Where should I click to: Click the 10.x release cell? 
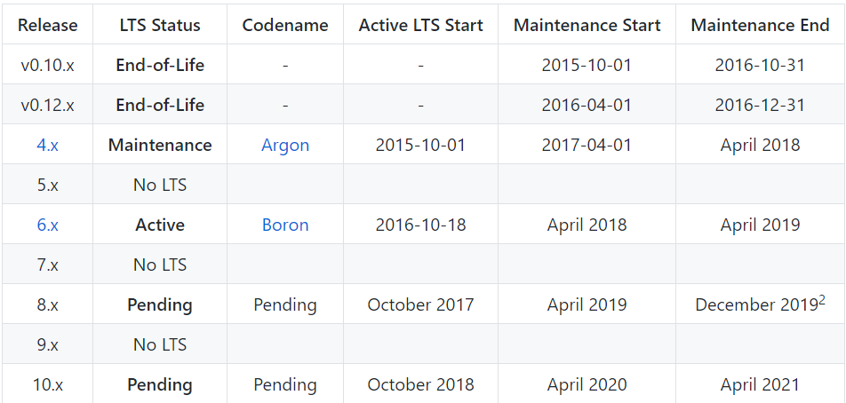47,384
